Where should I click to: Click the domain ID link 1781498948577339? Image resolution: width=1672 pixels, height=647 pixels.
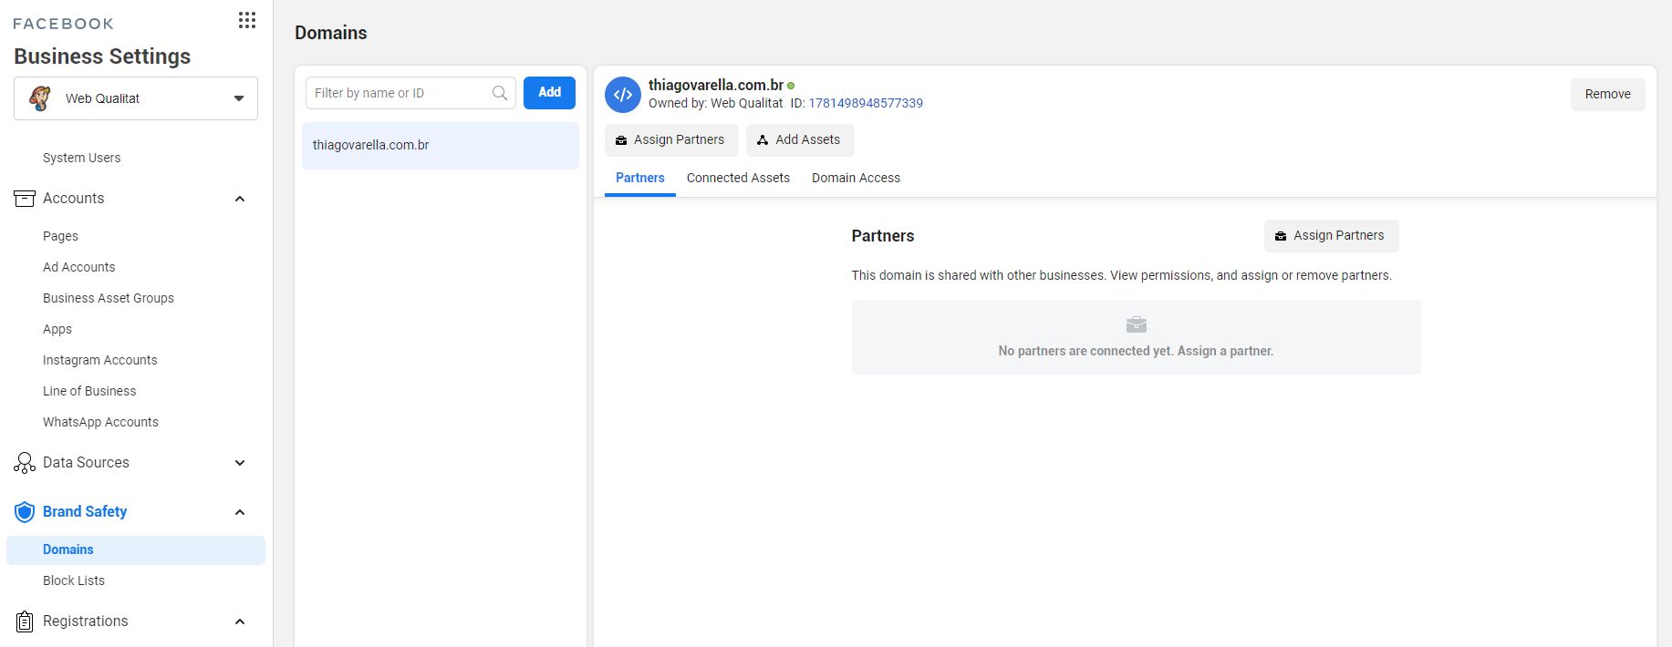point(866,103)
